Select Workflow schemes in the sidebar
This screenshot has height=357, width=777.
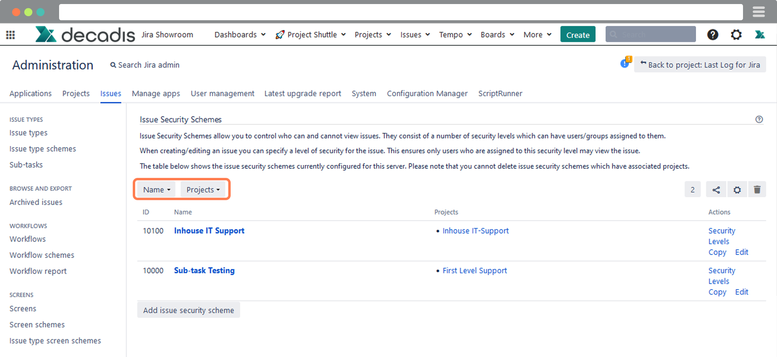pos(42,255)
